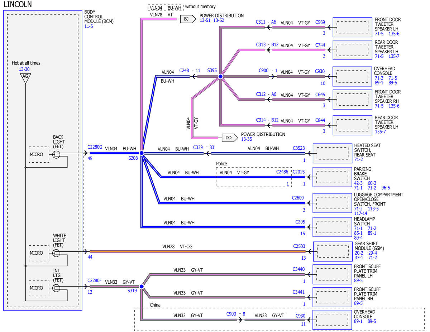
Task: Open connector C248 link
Action: point(184,71)
